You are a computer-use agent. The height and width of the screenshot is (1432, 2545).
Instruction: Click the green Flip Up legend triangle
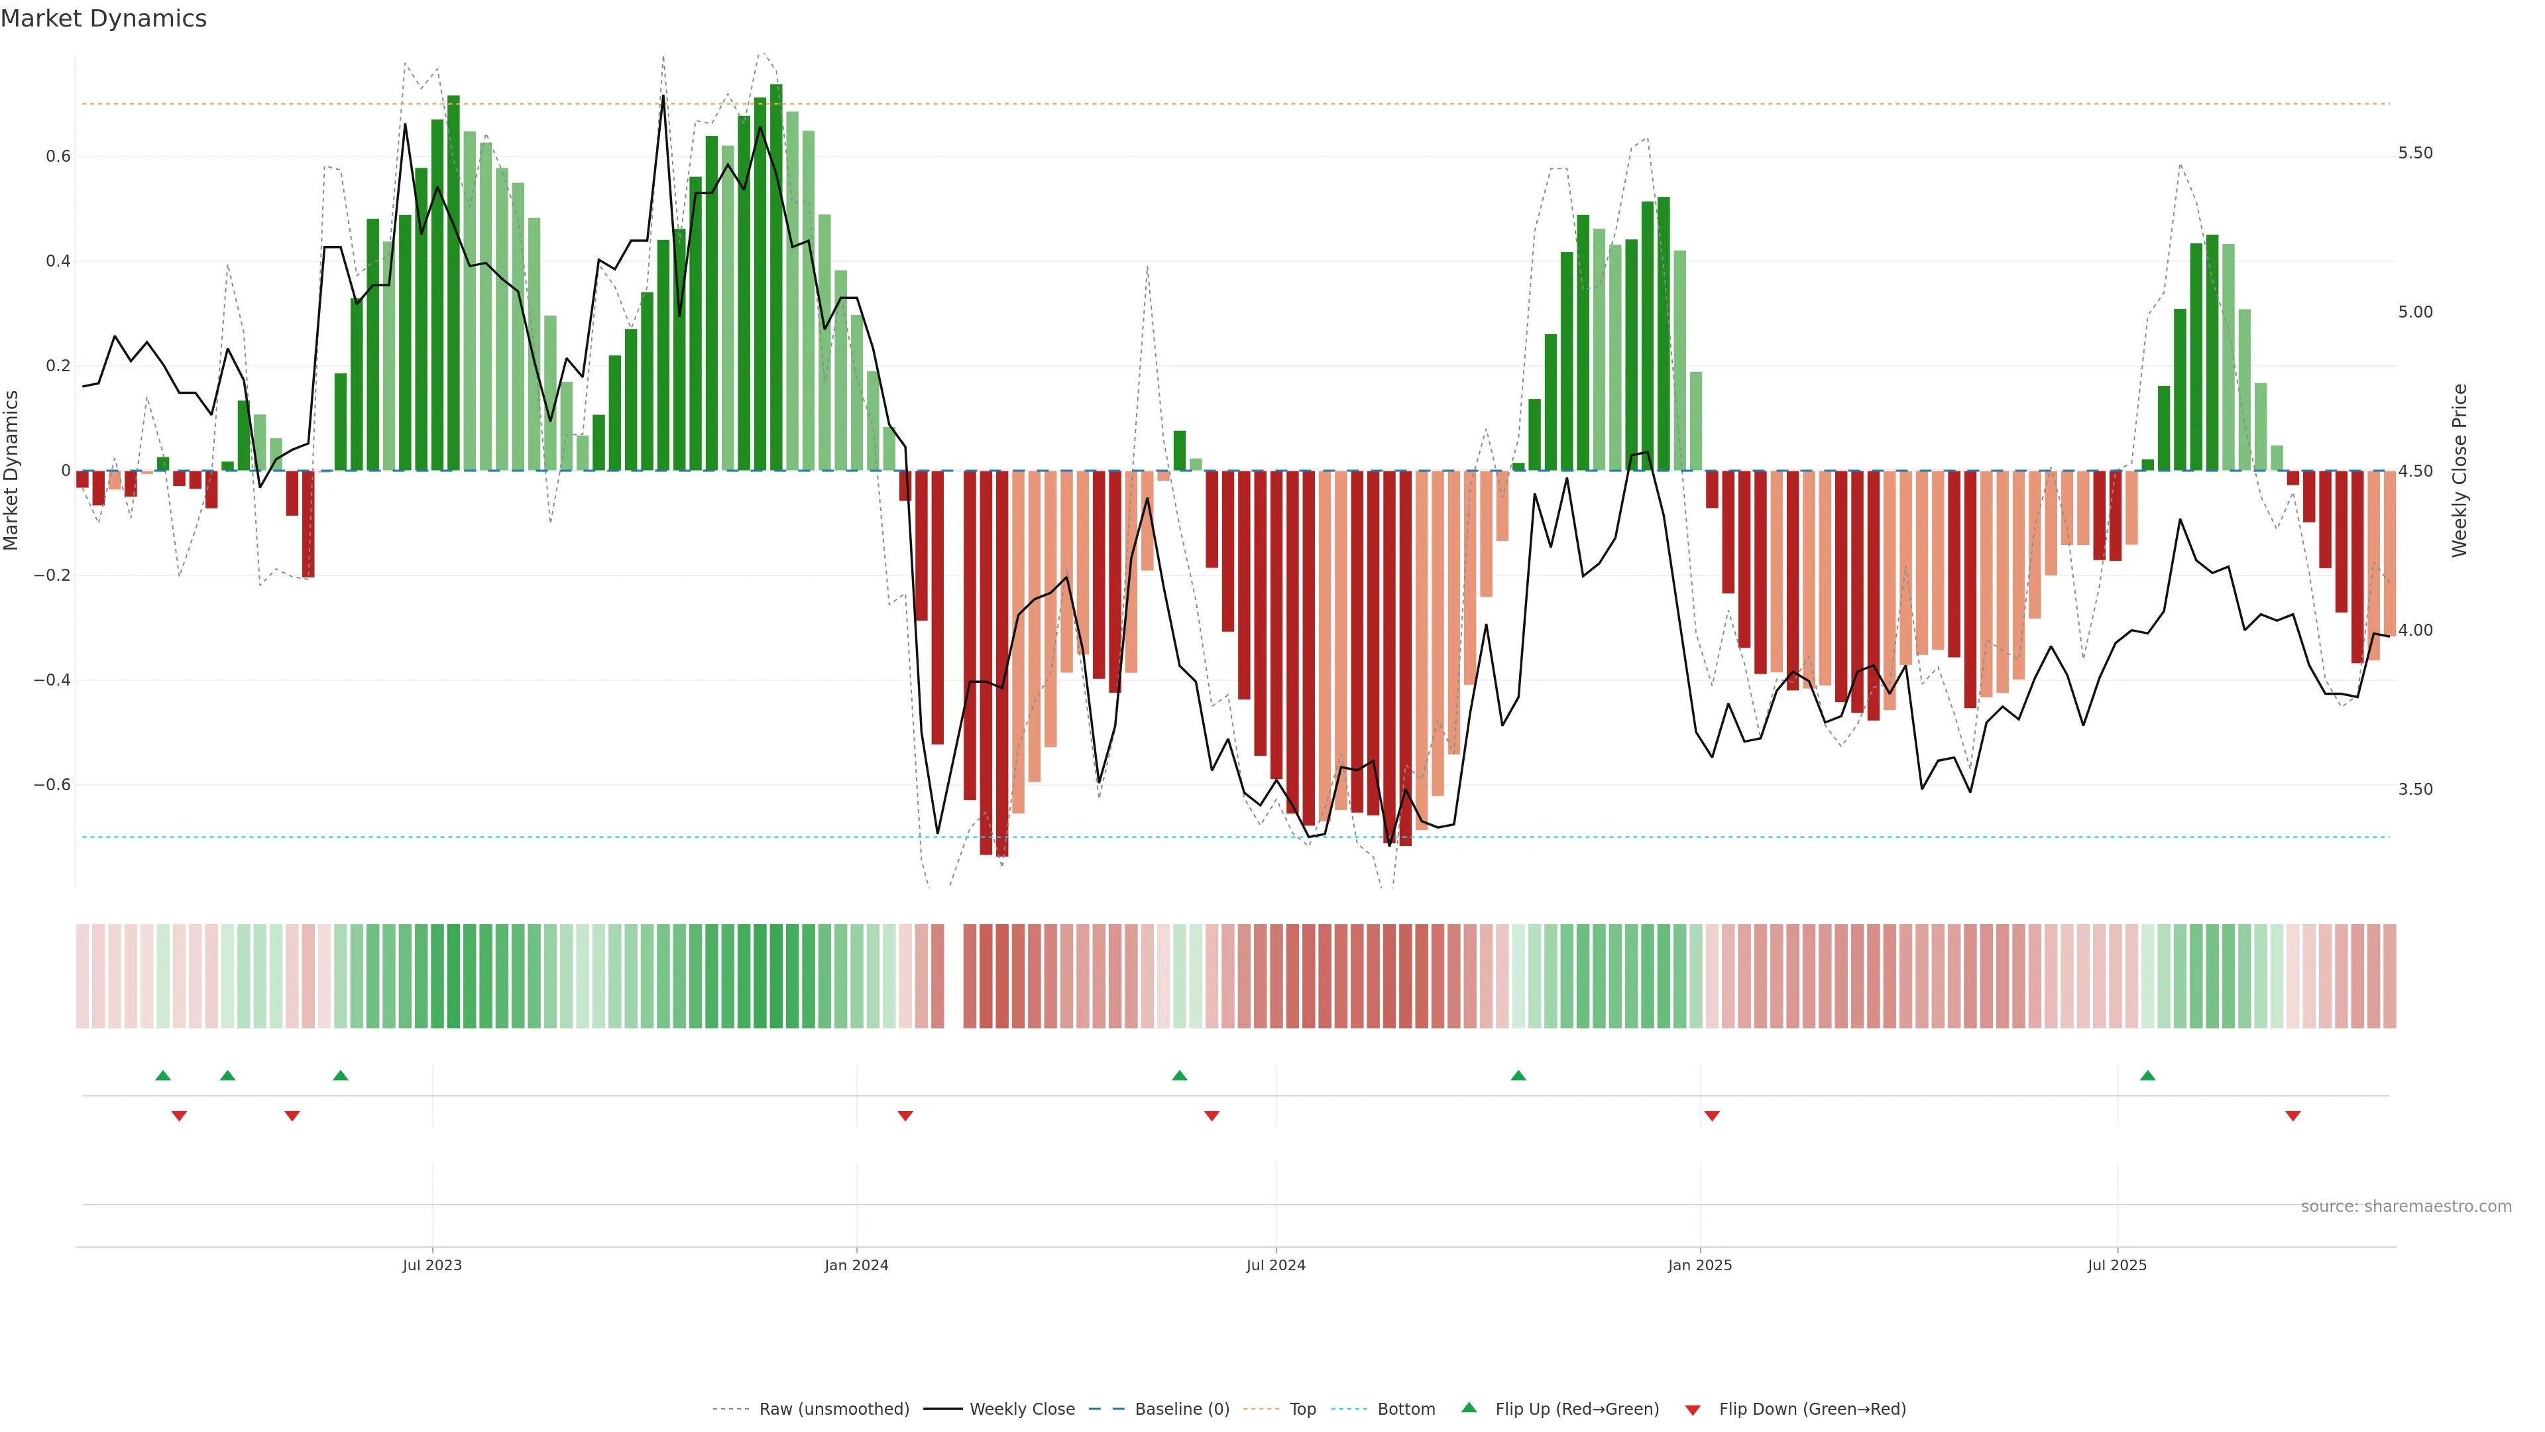[x=1469, y=1407]
